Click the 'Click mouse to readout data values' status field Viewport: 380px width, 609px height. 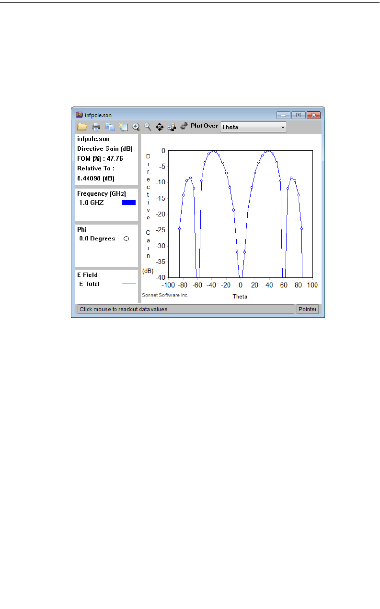pyautogui.click(x=185, y=309)
